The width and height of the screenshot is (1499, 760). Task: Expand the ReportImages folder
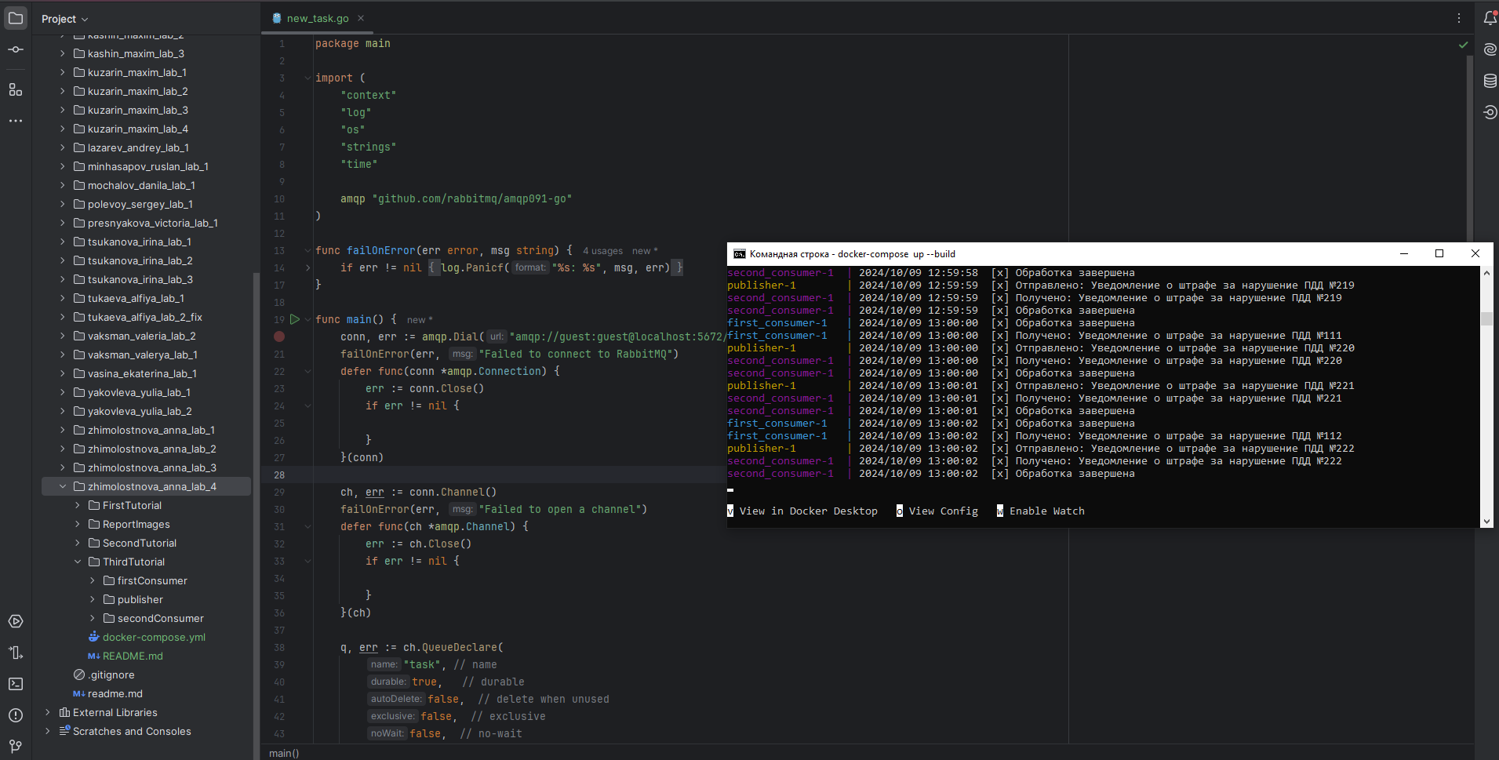pyautogui.click(x=78, y=524)
